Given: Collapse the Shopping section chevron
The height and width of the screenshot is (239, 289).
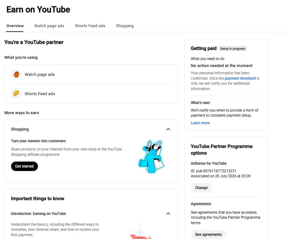Looking at the screenshot, I should [168, 129].
